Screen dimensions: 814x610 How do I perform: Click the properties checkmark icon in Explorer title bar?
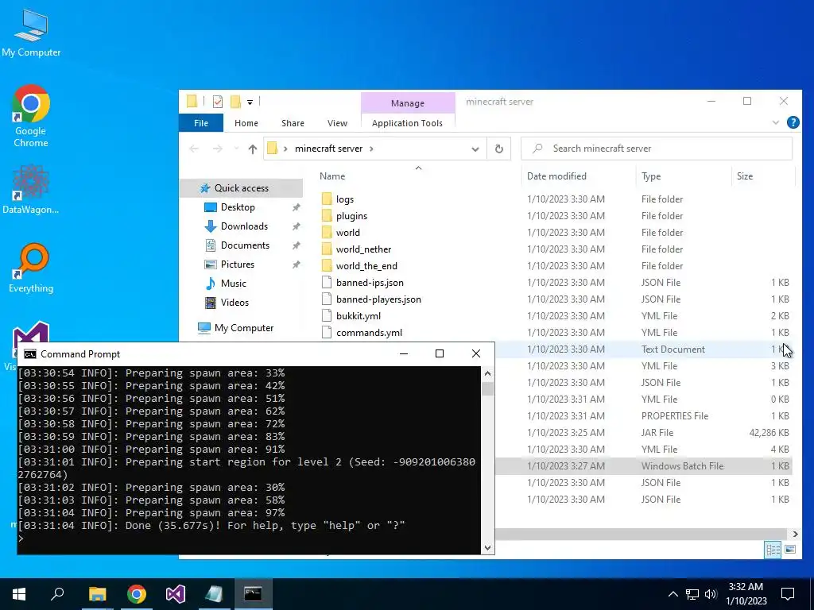click(218, 102)
